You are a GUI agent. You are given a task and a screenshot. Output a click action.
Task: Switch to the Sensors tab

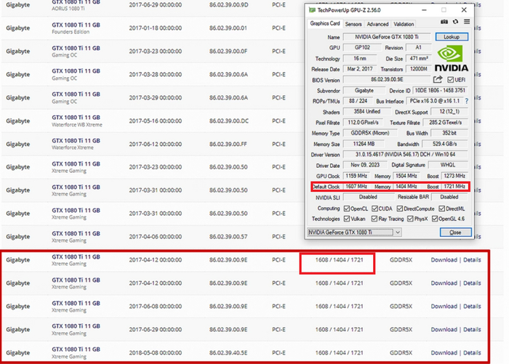353,24
